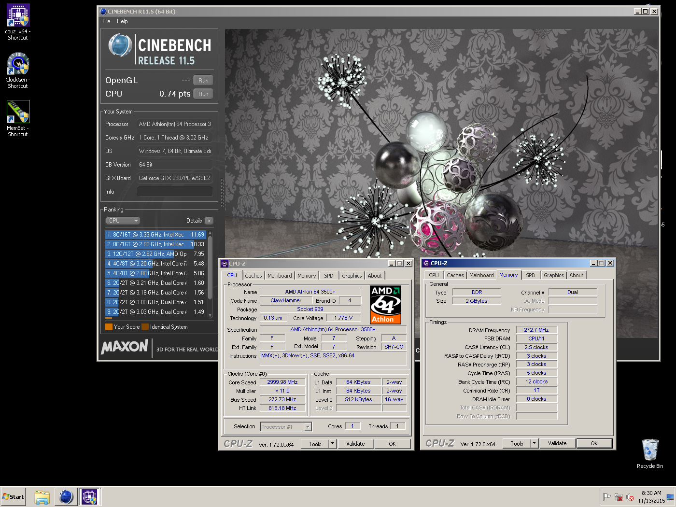Click the ranking list scrollbar up arrow
The width and height of the screenshot is (676, 507).
(210, 233)
